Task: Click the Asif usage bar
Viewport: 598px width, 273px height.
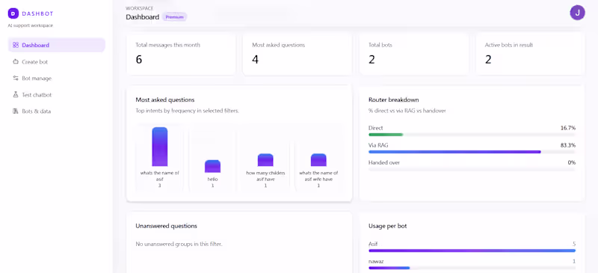Action: tap(472, 251)
